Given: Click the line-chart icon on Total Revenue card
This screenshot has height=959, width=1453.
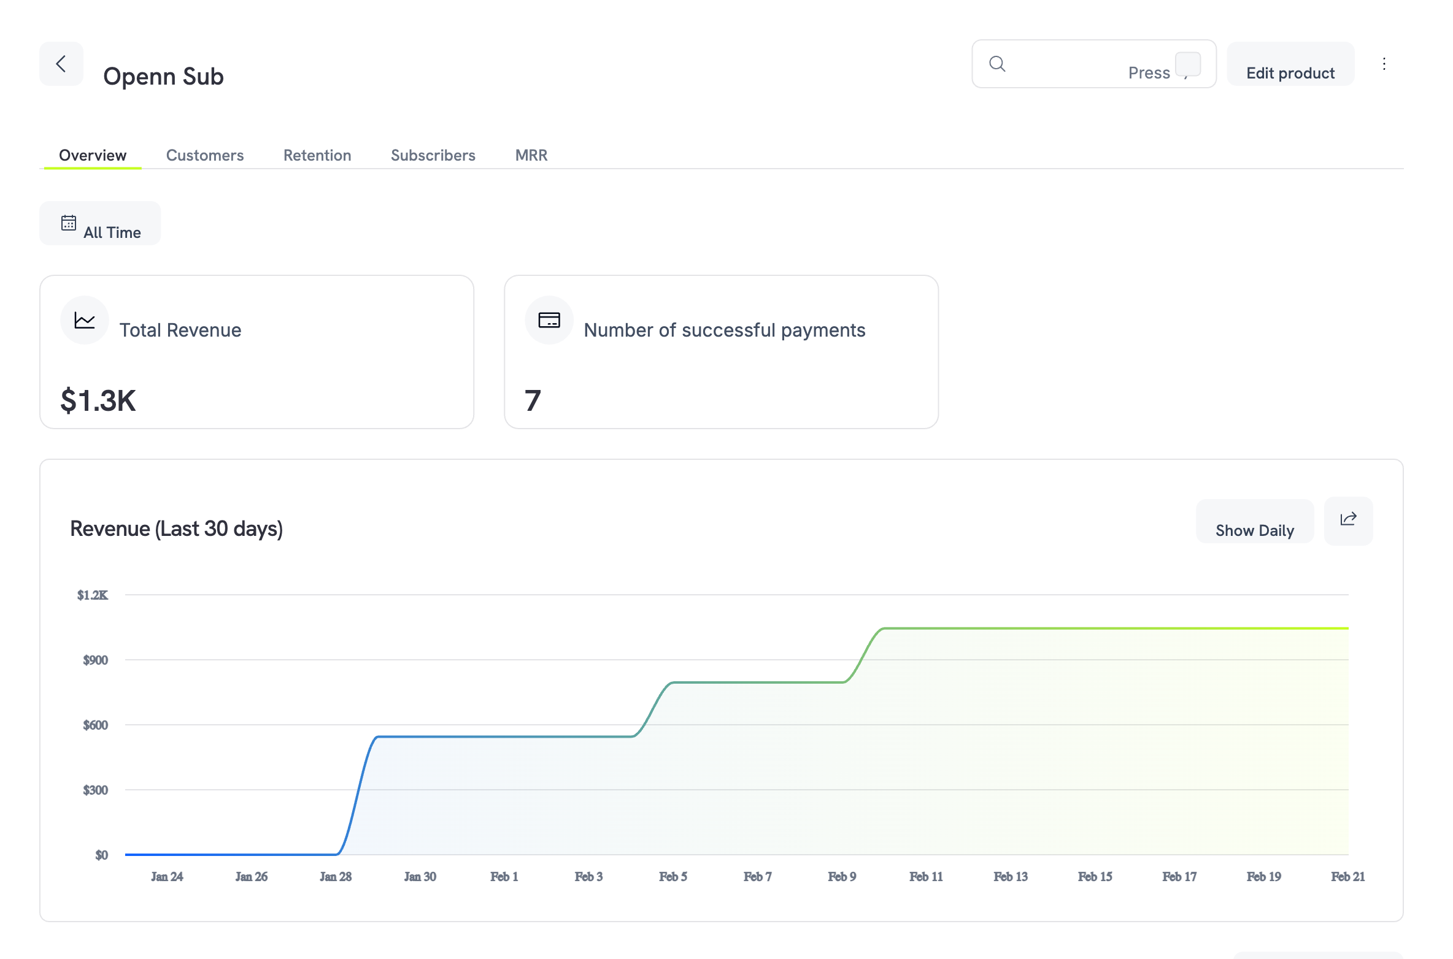Looking at the screenshot, I should 84,319.
